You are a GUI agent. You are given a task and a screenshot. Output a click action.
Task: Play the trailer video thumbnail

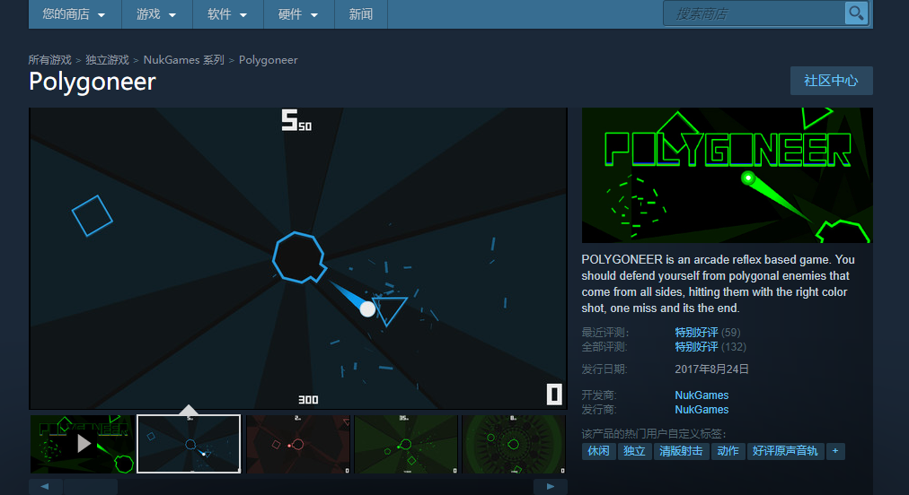pos(82,444)
